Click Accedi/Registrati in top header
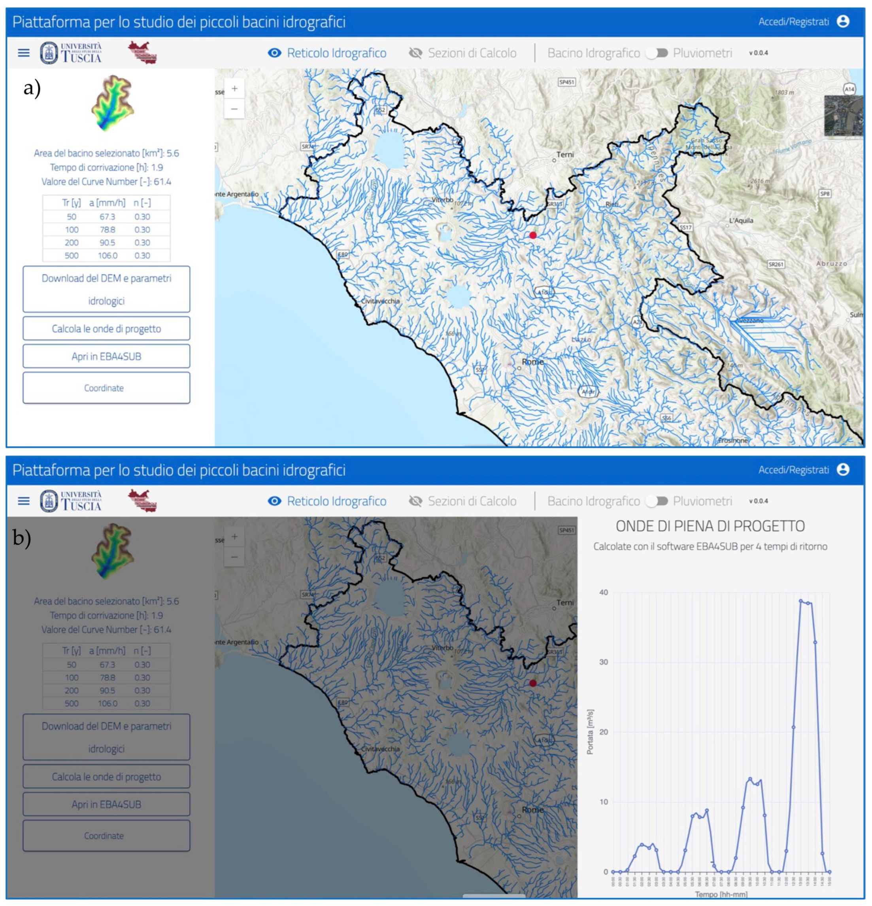 (793, 21)
